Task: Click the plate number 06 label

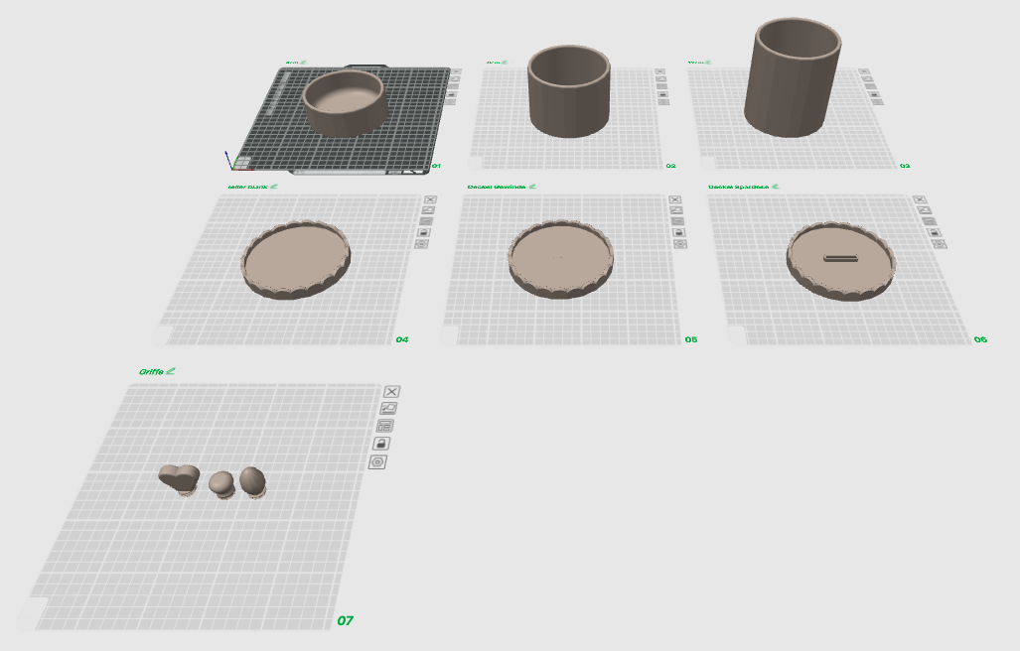Action: [x=980, y=339]
